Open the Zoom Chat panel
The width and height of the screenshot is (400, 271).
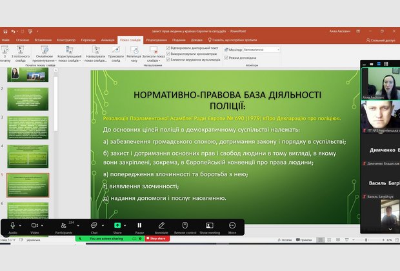point(94,225)
